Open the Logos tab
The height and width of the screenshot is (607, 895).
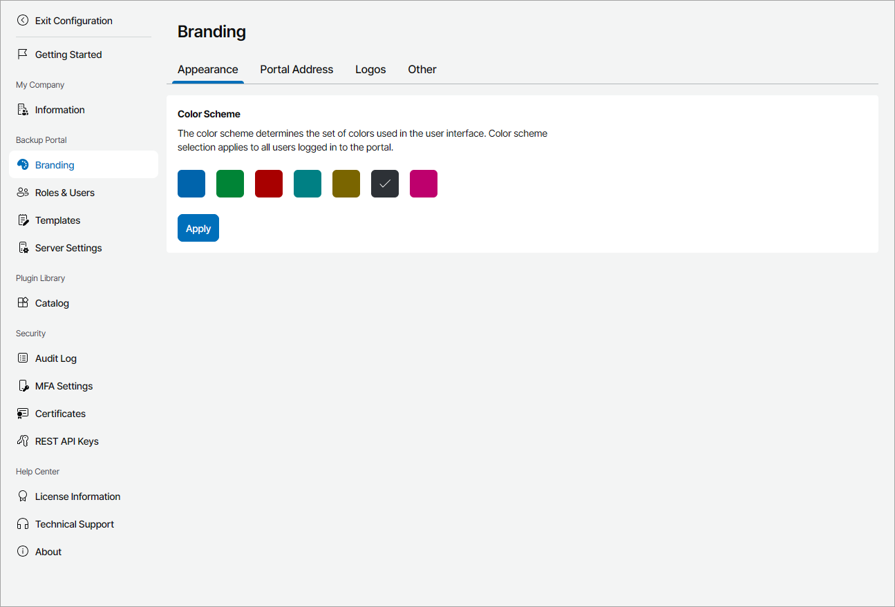(370, 69)
